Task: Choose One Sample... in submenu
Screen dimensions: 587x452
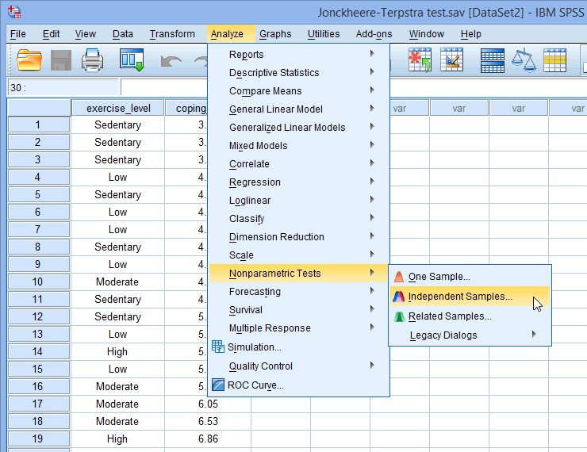Action: pyautogui.click(x=470, y=277)
